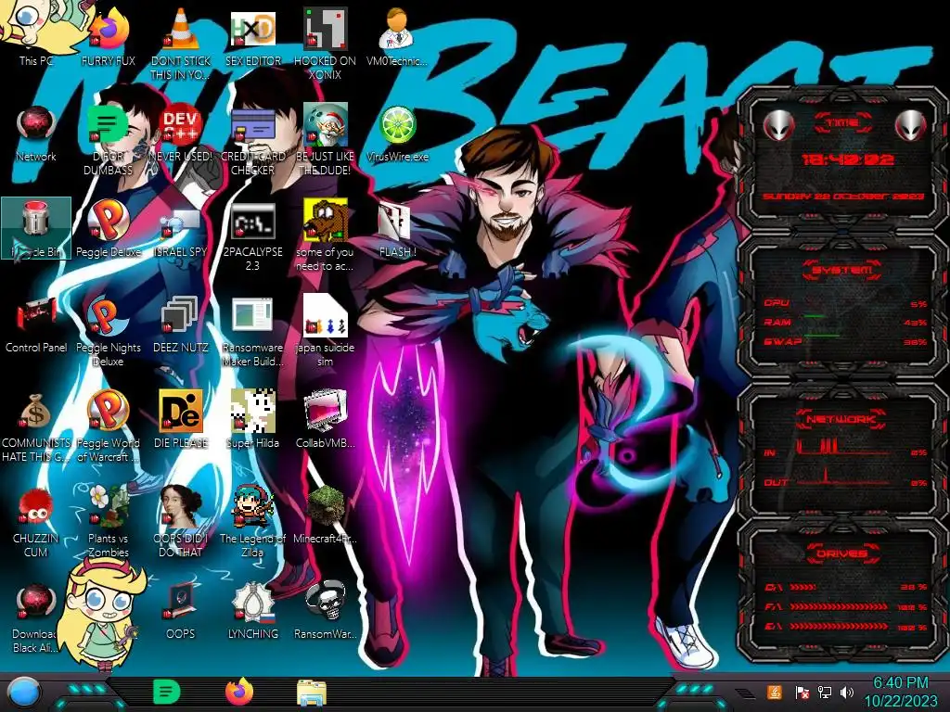Select the green chat shortcut labeled DUMBASS
This screenshot has height=712, width=950.
[x=108, y=141]
